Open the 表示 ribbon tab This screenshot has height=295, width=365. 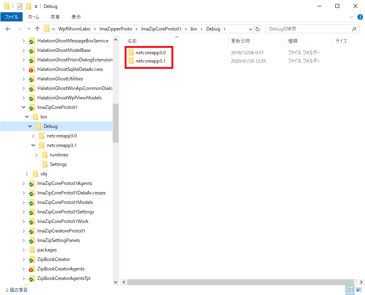[76, 17]
